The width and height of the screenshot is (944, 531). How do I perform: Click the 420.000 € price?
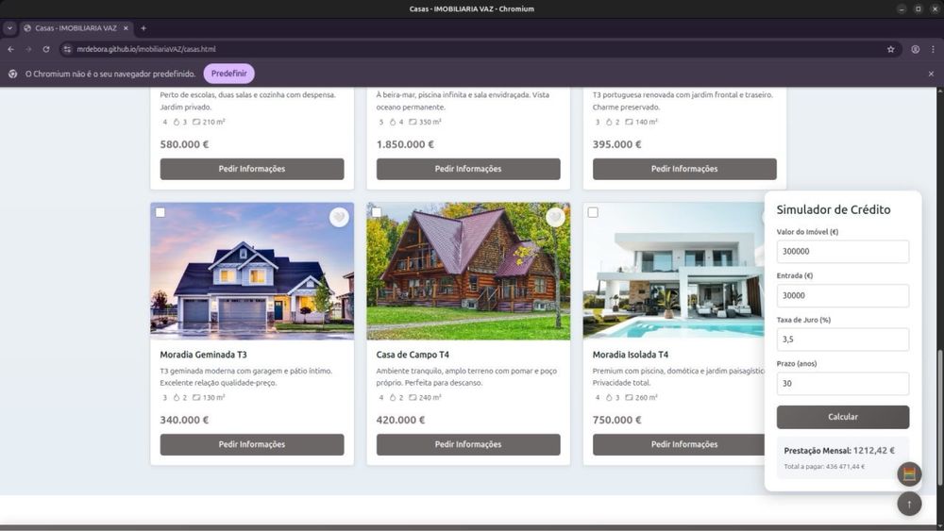pos(400,420)
